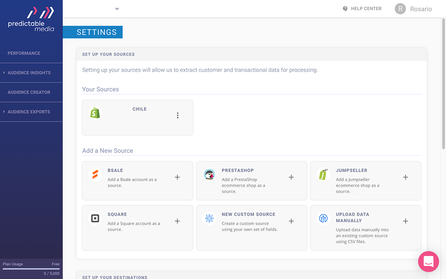Screen dimensions: 446x279
Task: Click the Your Sources heading
Action: (100, 89)
